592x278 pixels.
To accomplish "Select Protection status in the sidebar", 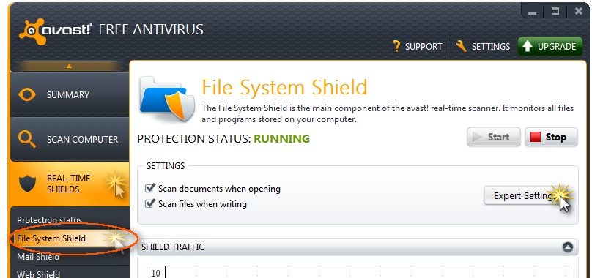I will tap(50, 220).
